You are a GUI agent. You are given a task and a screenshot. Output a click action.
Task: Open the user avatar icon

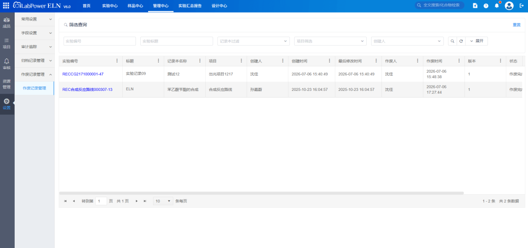509,6
